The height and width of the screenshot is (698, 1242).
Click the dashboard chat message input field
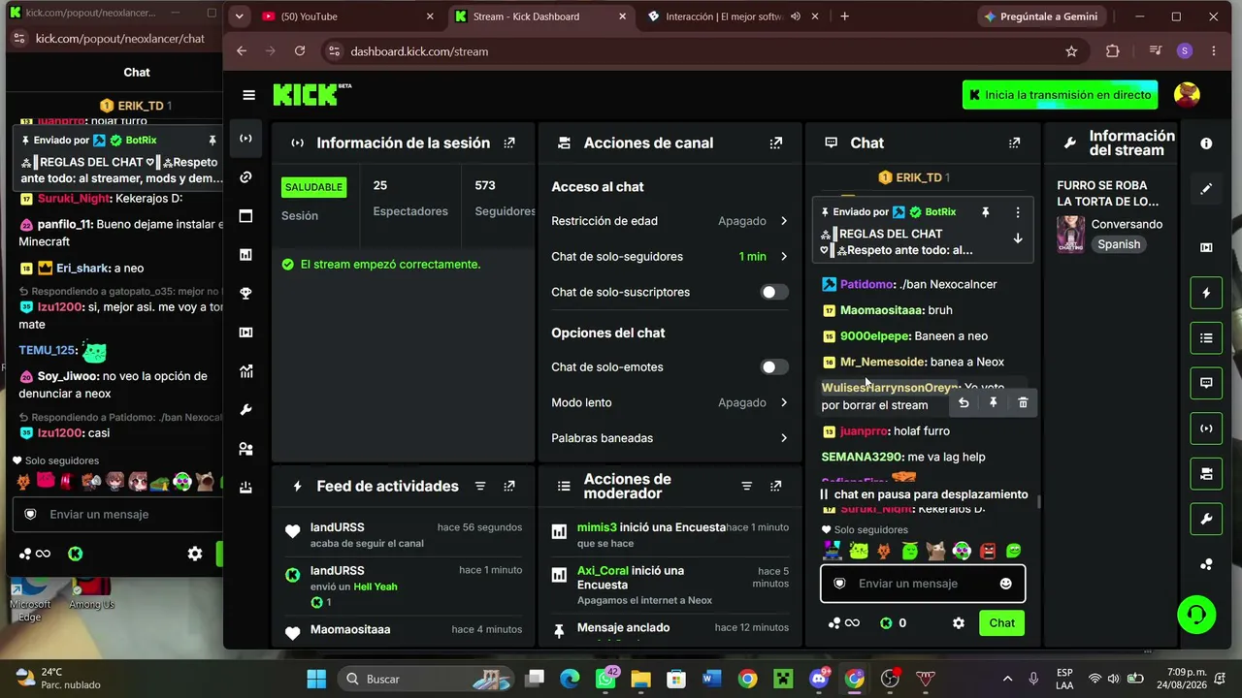click(923, 584)
